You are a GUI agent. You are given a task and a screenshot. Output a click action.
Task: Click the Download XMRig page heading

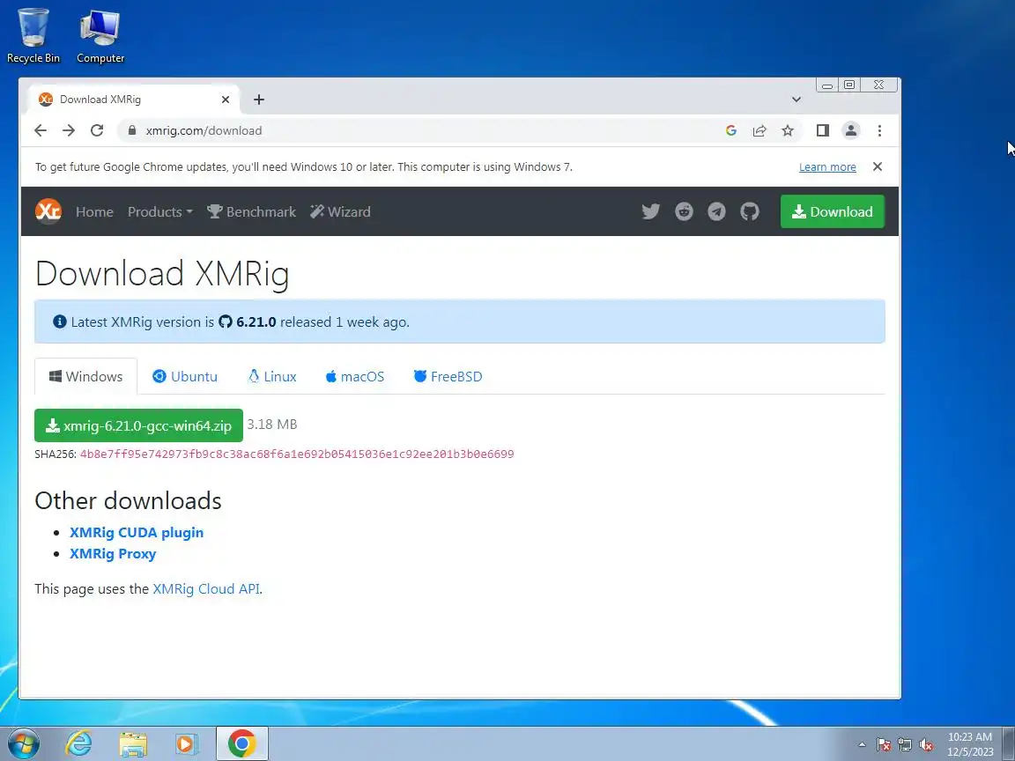[x=162, y=273]
